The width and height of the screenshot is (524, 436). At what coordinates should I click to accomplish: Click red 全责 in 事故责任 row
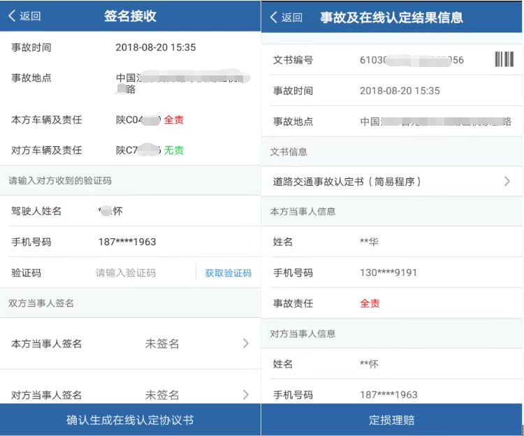click(x=370, y=303)
